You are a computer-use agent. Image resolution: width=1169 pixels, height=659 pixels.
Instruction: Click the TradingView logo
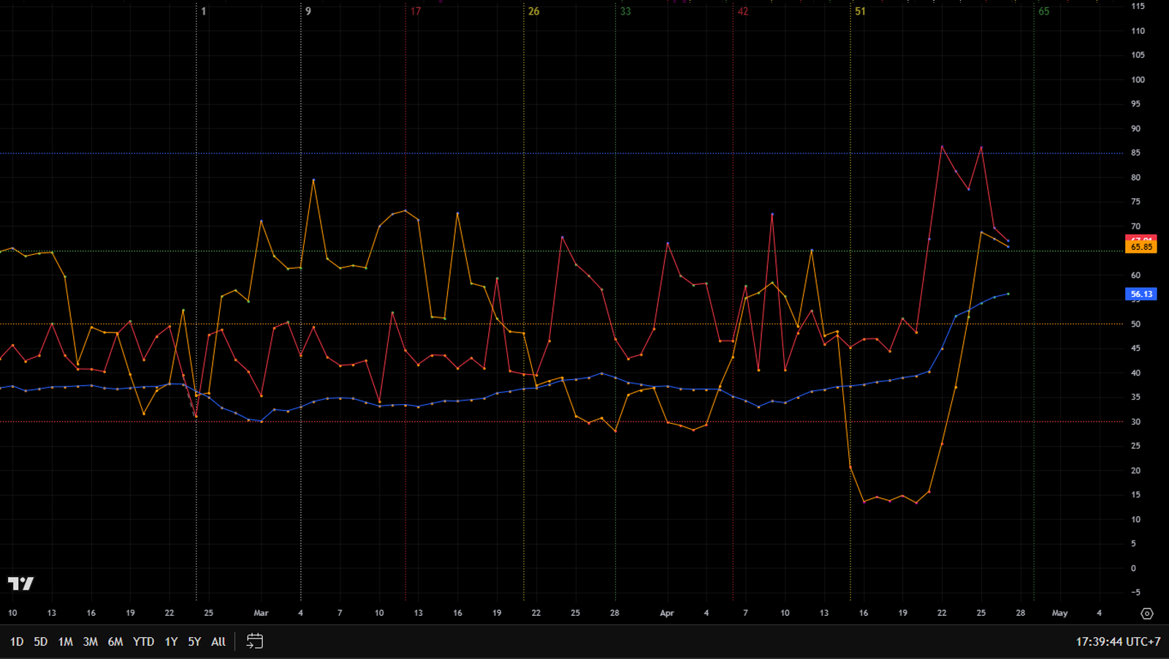20,583
